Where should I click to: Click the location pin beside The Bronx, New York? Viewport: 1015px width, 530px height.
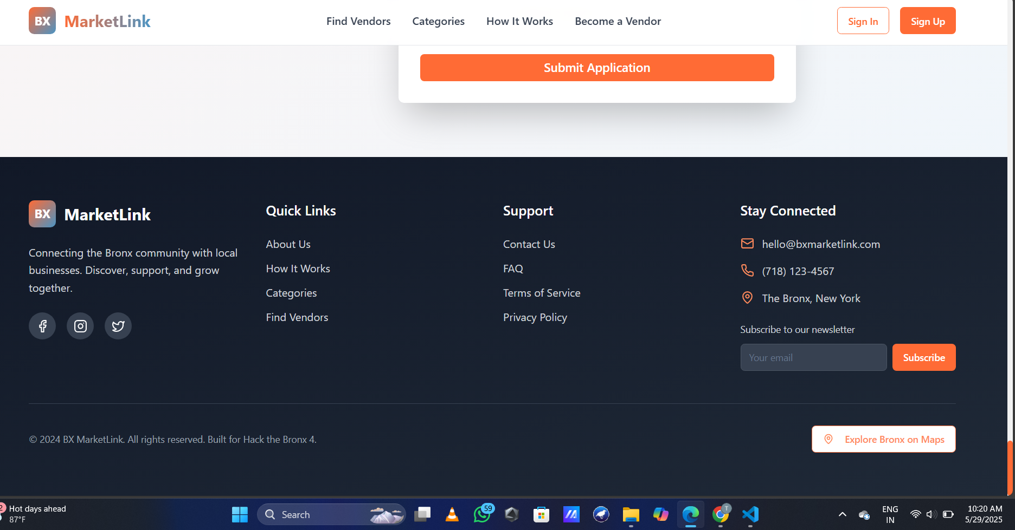tap(747, 298)
